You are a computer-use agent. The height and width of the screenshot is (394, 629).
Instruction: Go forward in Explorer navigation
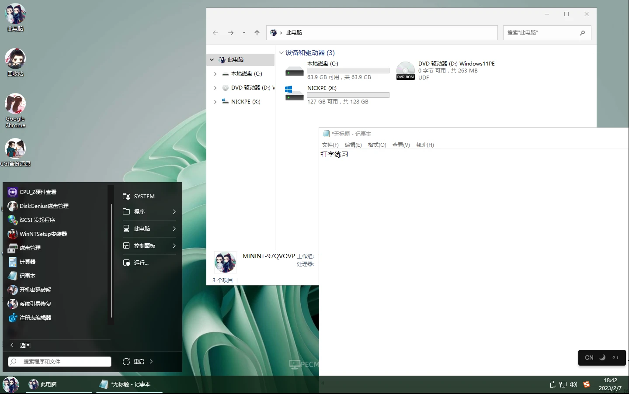pos(231,33)
